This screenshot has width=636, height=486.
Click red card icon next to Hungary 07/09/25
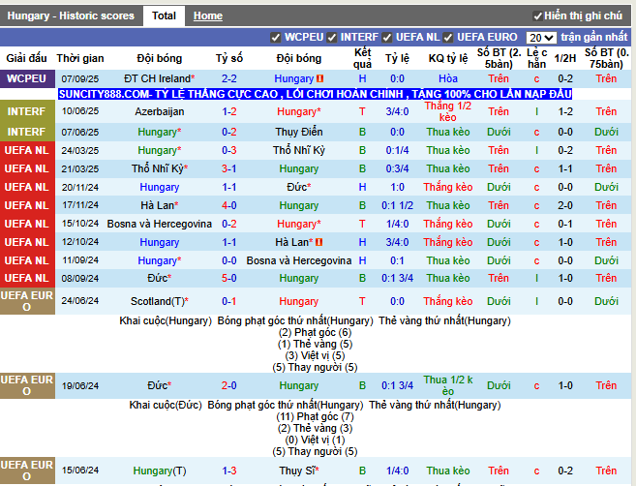(x=320, y=78)
